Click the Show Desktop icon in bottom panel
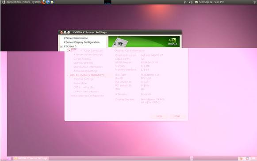Viewport: 257px width, 161px height. 9,158
